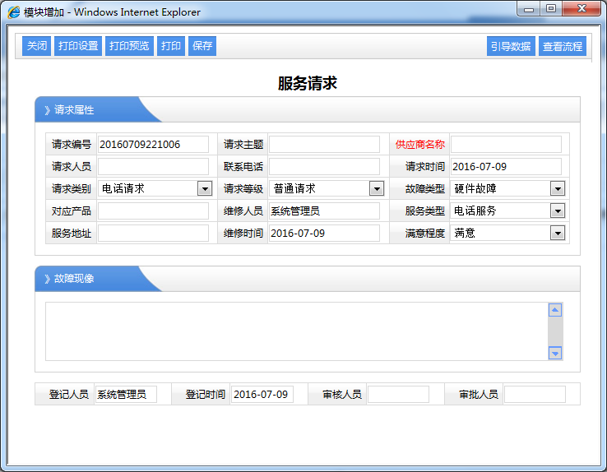Expand the 满意程度 dropdown
607x472 pixels.
click(x=557, y=234)
